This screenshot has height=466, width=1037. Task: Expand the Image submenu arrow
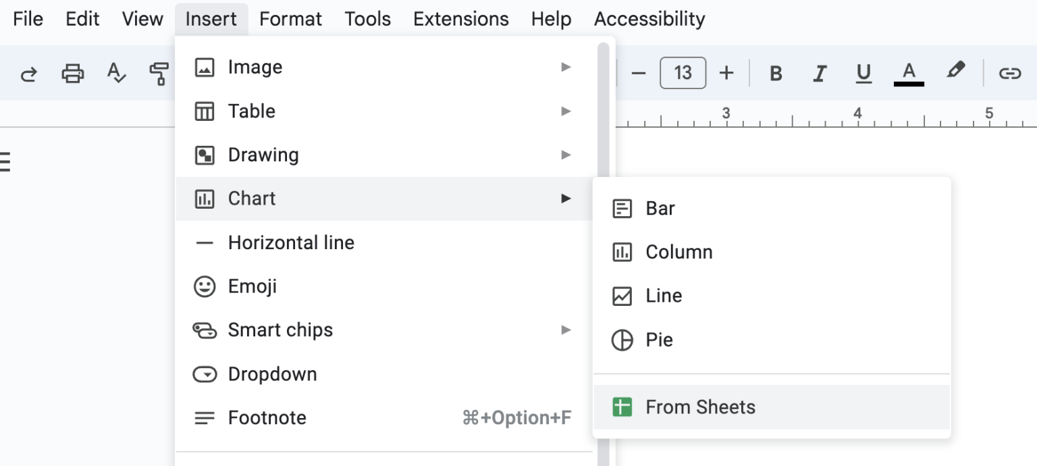click(x=566, y=67)
